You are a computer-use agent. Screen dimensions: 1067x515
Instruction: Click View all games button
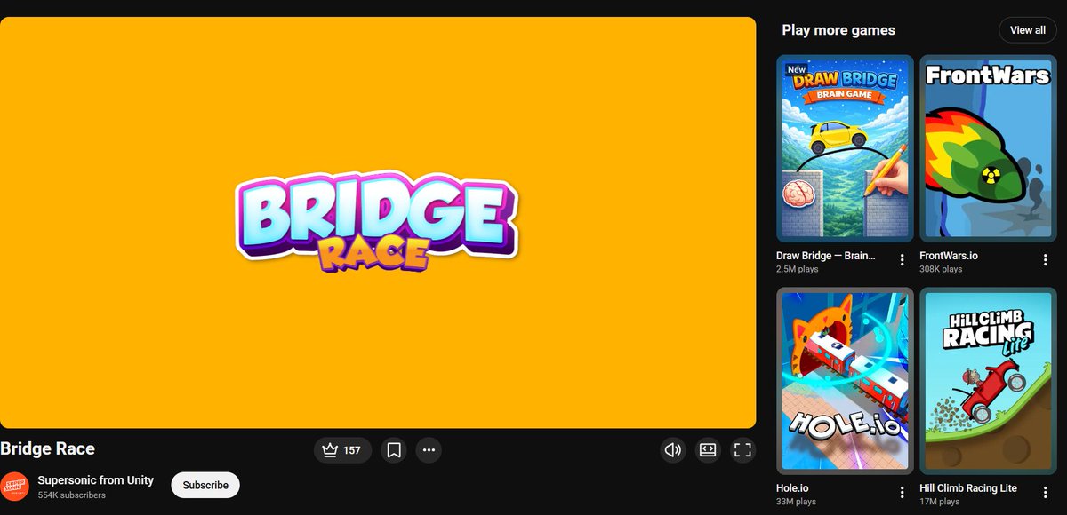[x=1028, y=30]
